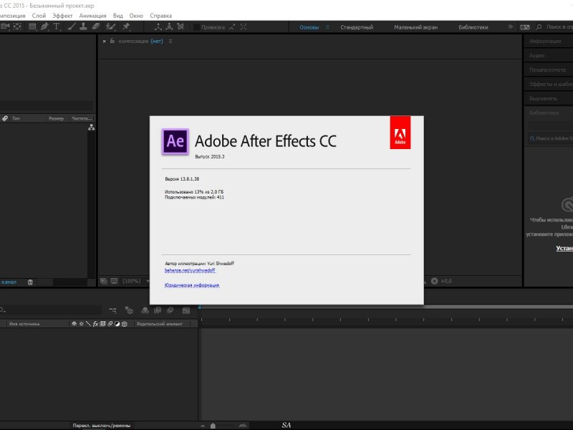This screenshot has height=430, width=573.
Task: Switch to the Библиотеки workspace
Action: 473,27
